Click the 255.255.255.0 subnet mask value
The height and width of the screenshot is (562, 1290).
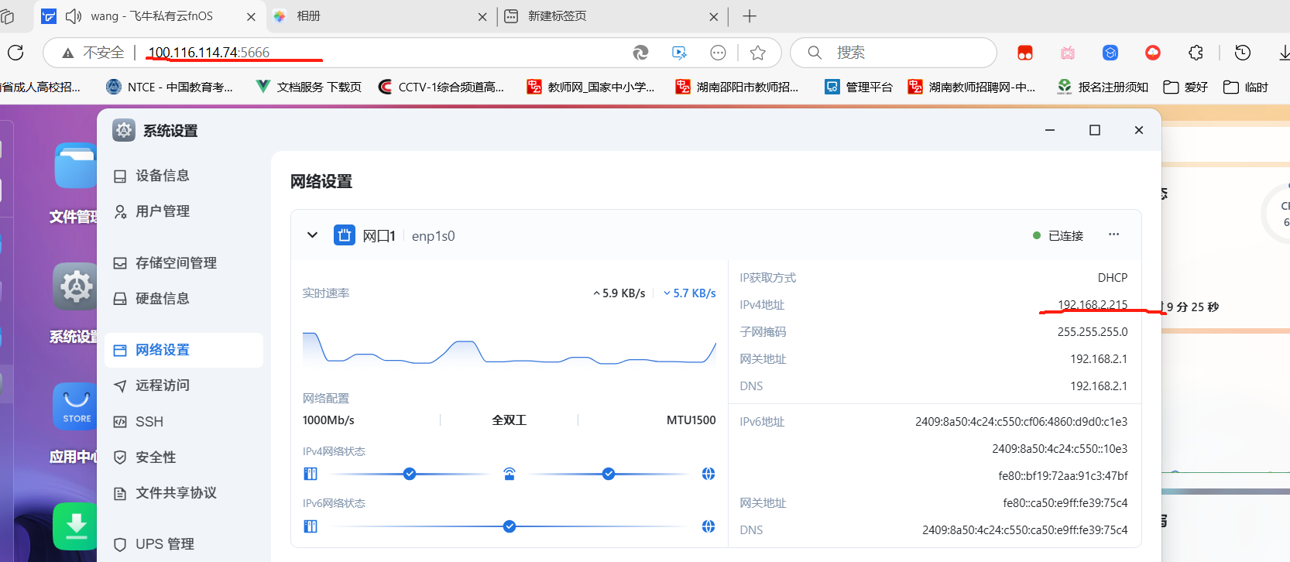coord(1093,331)
